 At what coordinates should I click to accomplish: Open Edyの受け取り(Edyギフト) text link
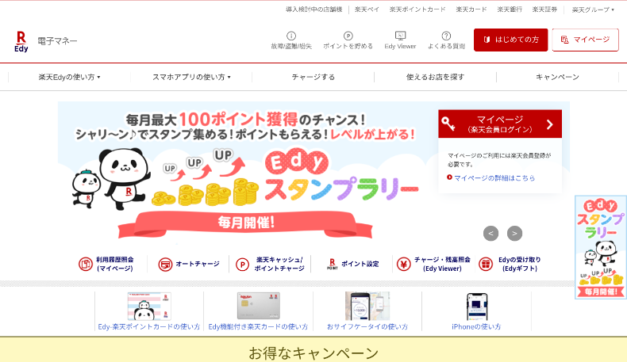tap(519, 264)
